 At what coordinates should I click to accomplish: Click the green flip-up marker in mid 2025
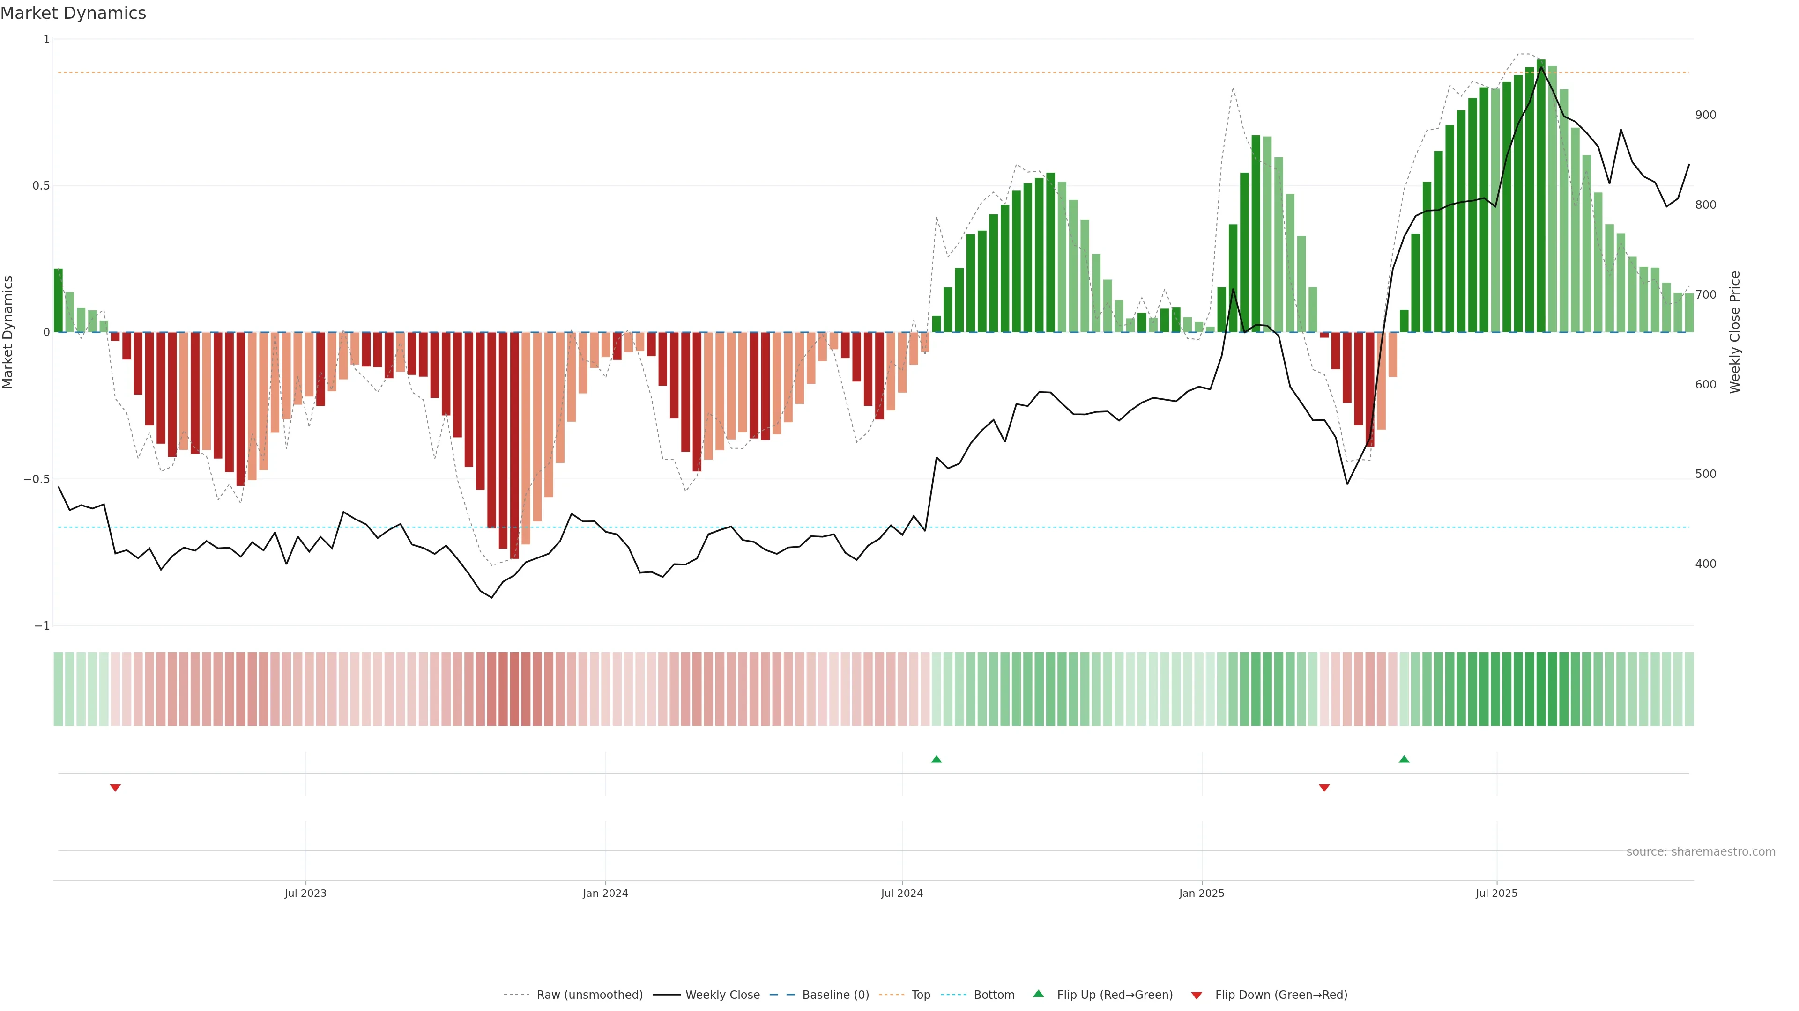(x=1404, y=759)
